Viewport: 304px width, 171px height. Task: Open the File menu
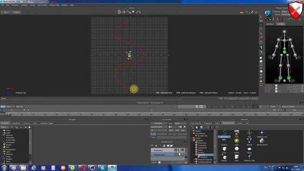2,5
